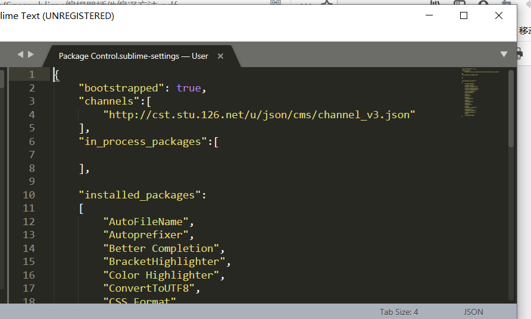Viewport: 531px width, 319px height.
Task: Go to previous tab with left arrow
Action: pyautogui.click(x=20, y=55)
